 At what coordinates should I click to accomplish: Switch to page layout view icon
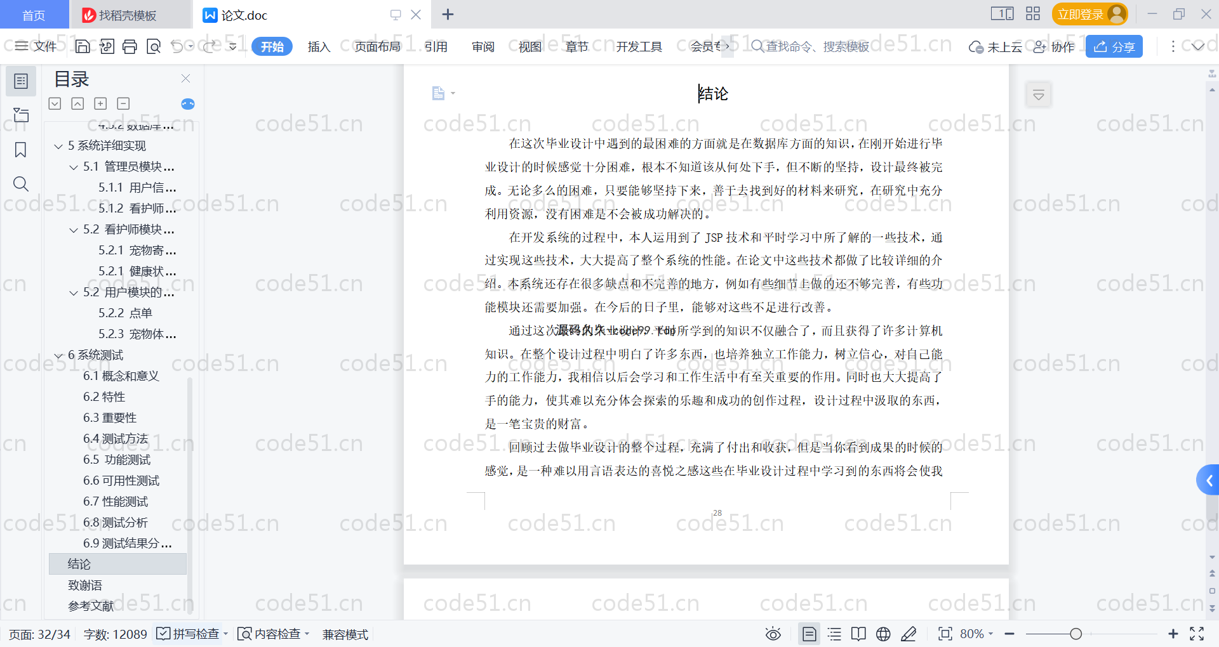coord(809,634)
